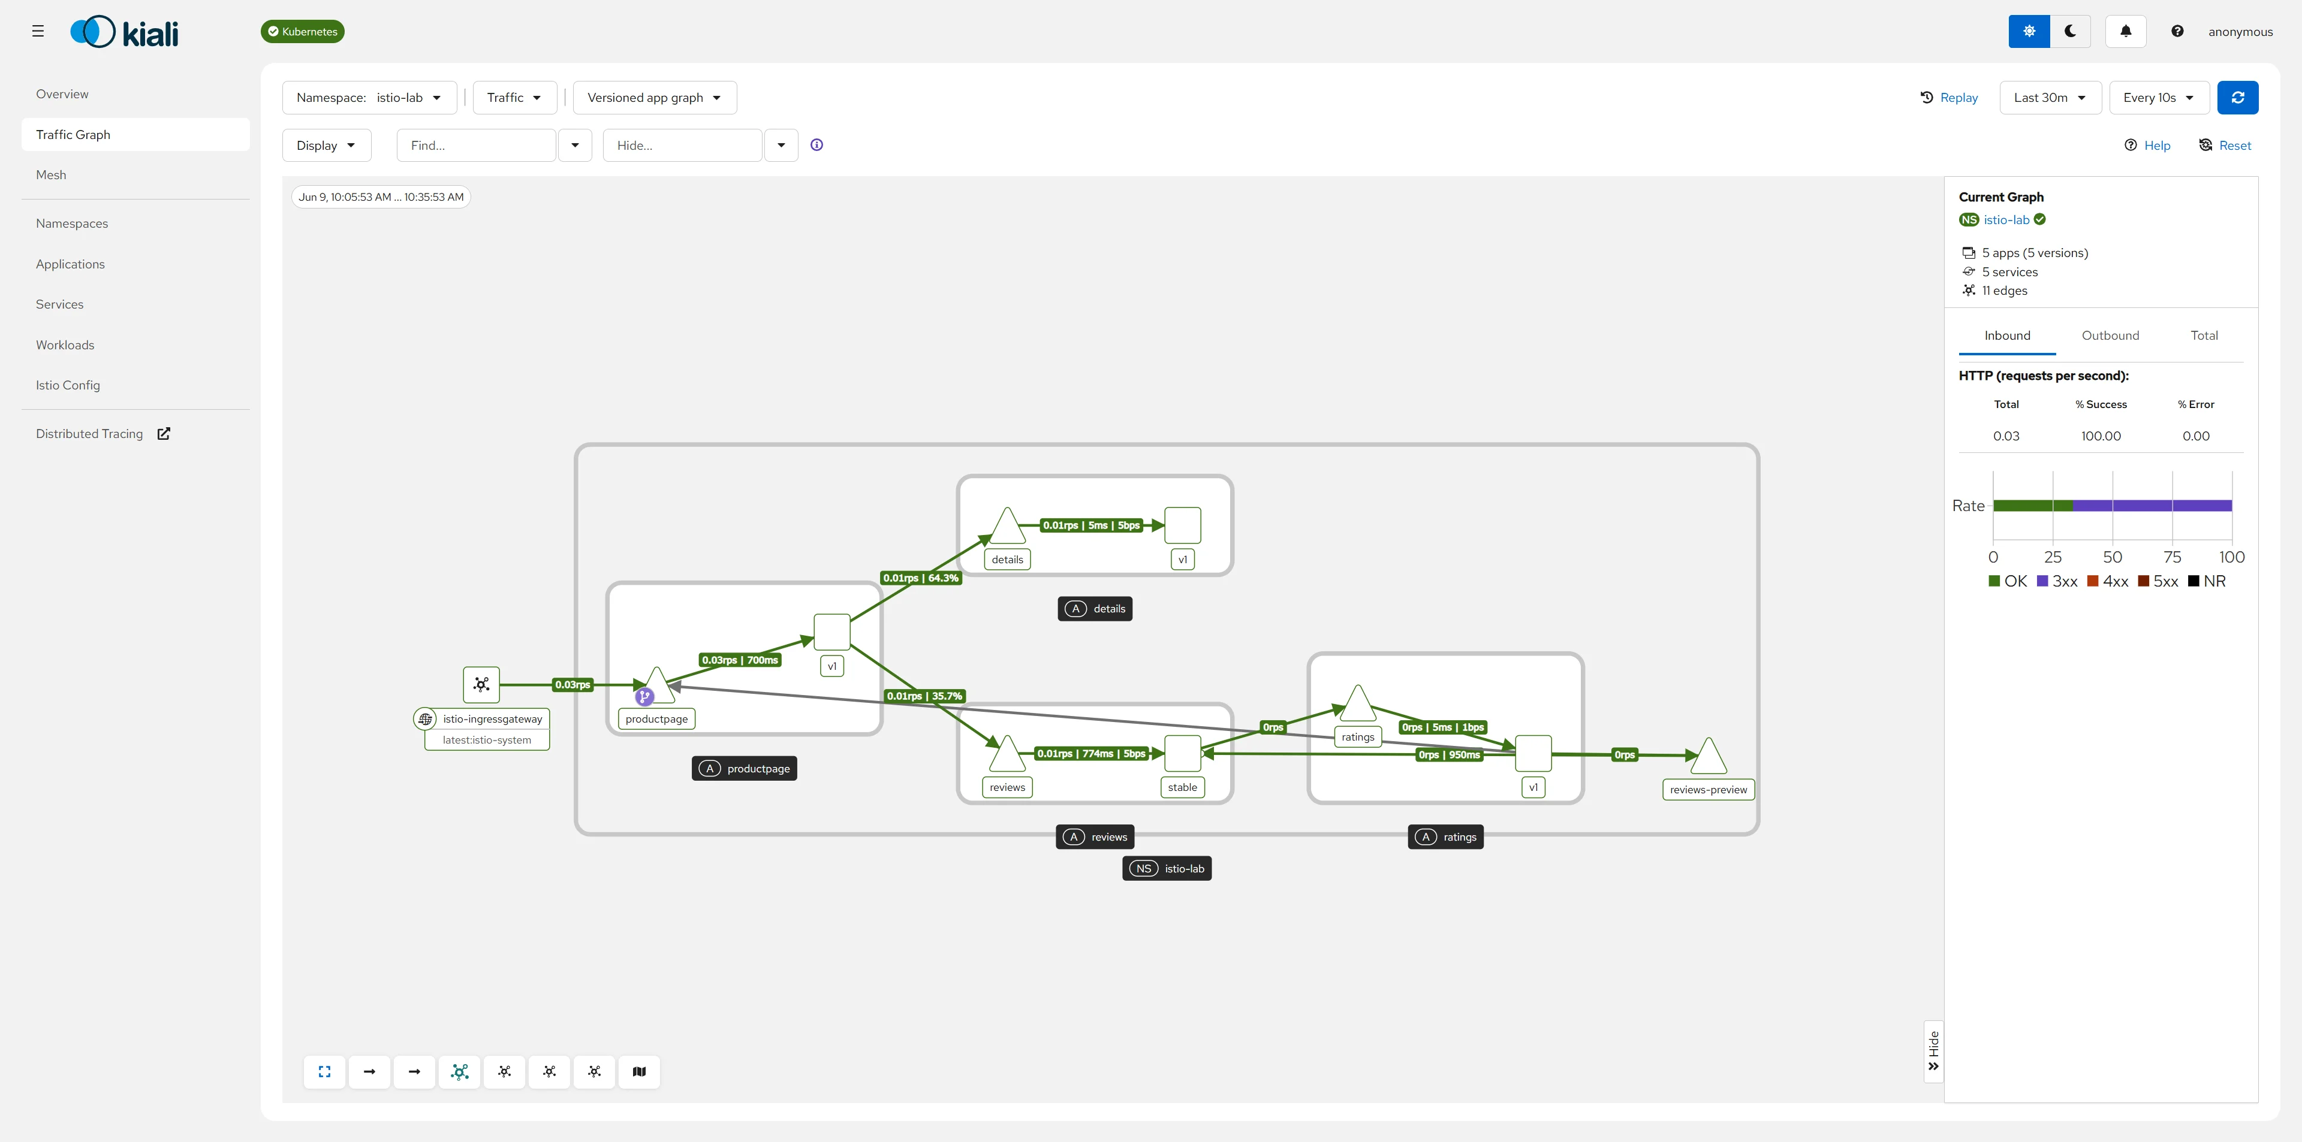
Task: Open Services in the sidebar
Action: tap(136, 304)
